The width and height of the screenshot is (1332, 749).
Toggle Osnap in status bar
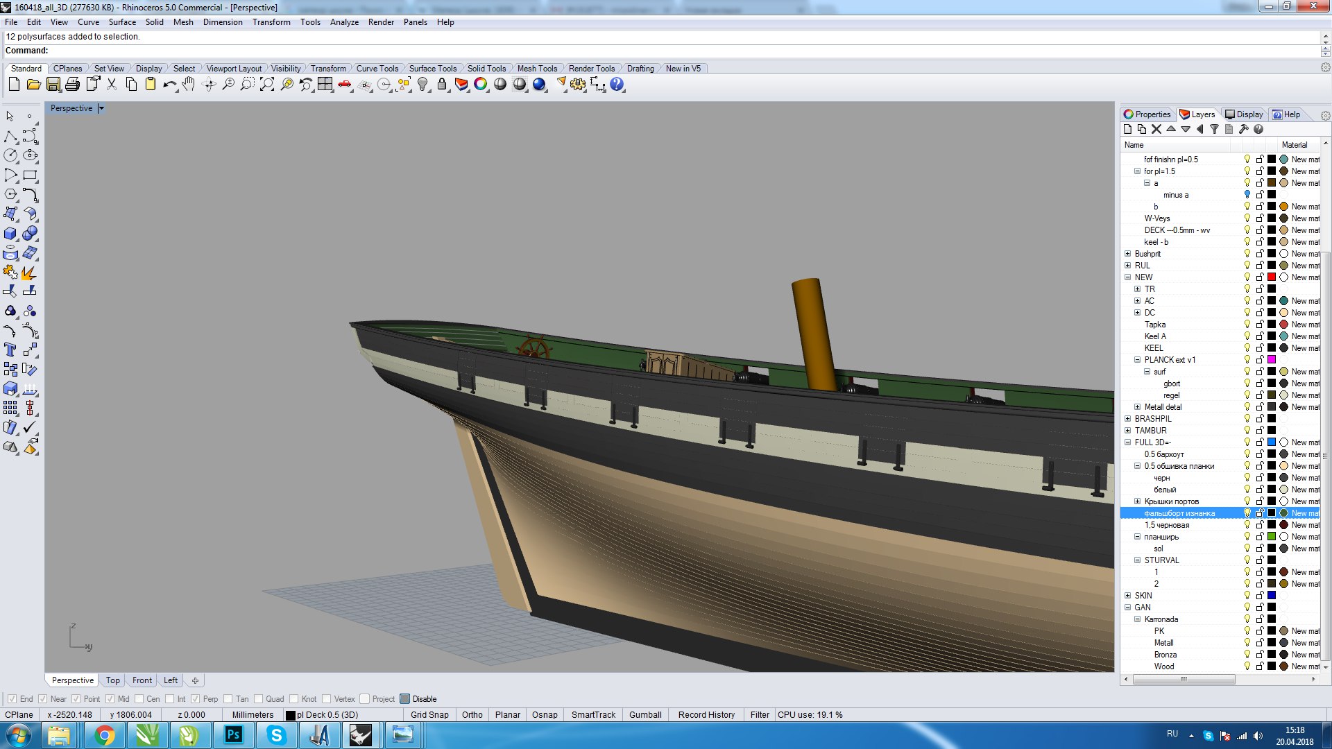click(x=545, y=715)
